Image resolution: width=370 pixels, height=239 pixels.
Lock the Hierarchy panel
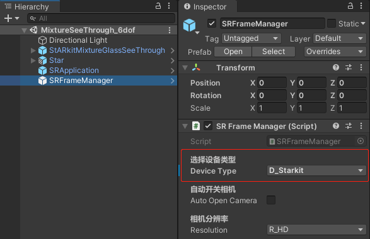tap(158, 6)
